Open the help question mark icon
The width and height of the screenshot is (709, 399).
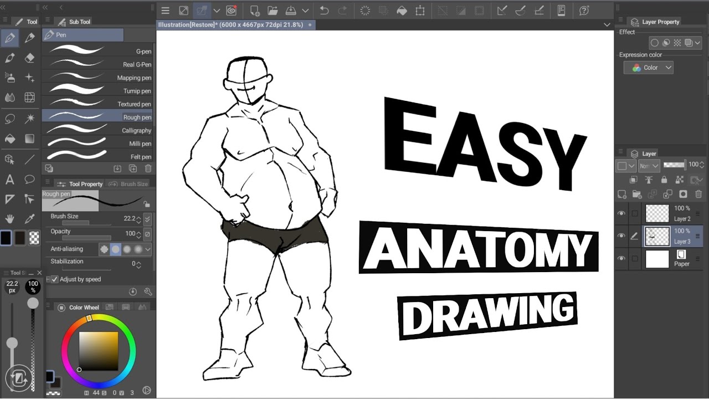tap(584, 11)
